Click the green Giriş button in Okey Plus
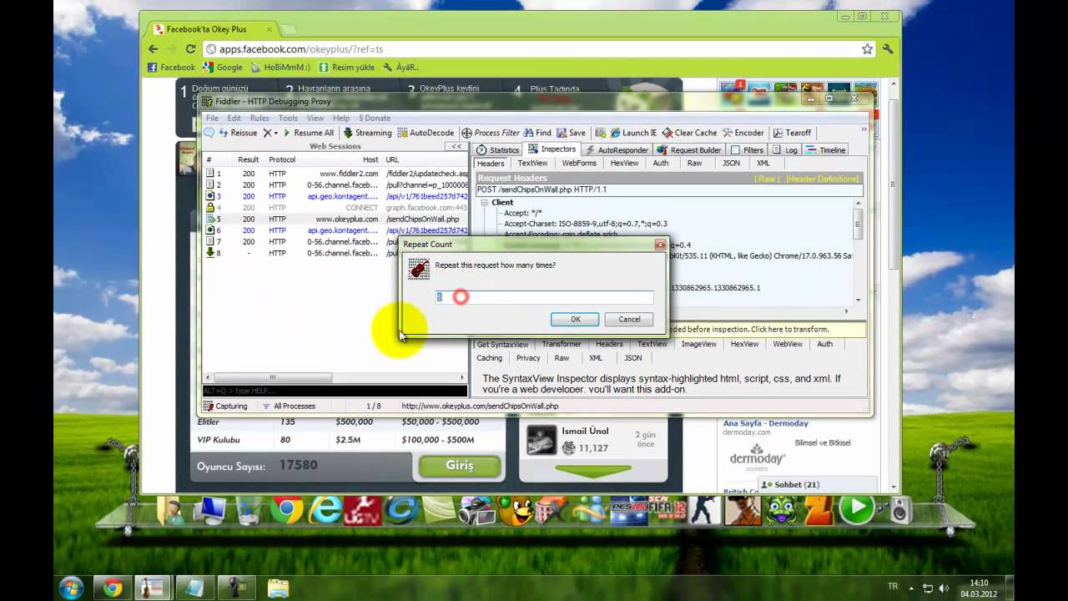Screen dimensions: 1068x601 coord(460,466)
